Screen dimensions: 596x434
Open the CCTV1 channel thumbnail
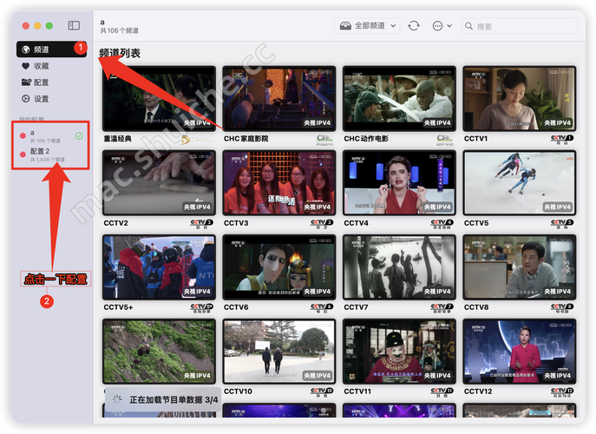(x=519, y=98)
